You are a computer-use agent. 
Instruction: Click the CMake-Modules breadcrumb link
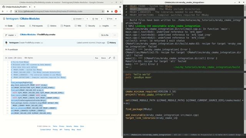pos(28,34)
